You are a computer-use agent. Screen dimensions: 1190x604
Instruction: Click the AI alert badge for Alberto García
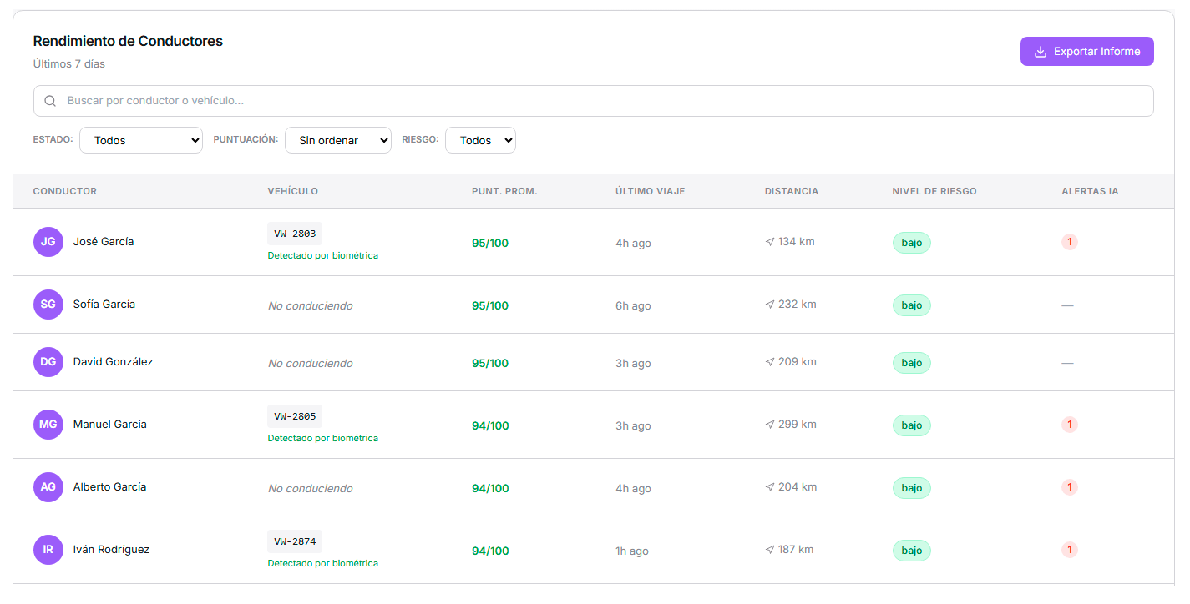[1069, 487]
